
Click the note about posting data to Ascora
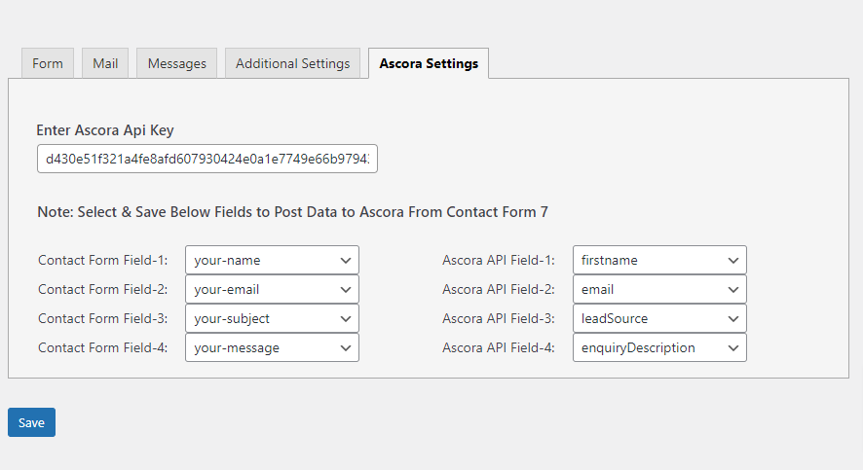(298, 211)
